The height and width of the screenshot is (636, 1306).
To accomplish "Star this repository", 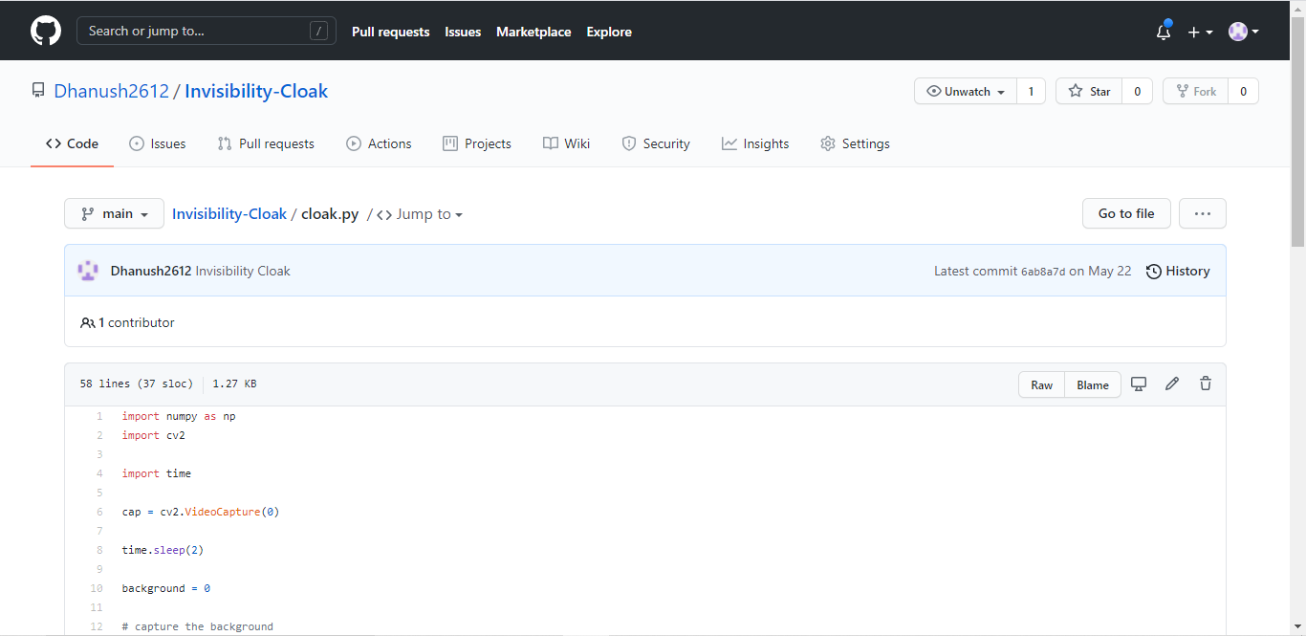I will point(1089,92).
